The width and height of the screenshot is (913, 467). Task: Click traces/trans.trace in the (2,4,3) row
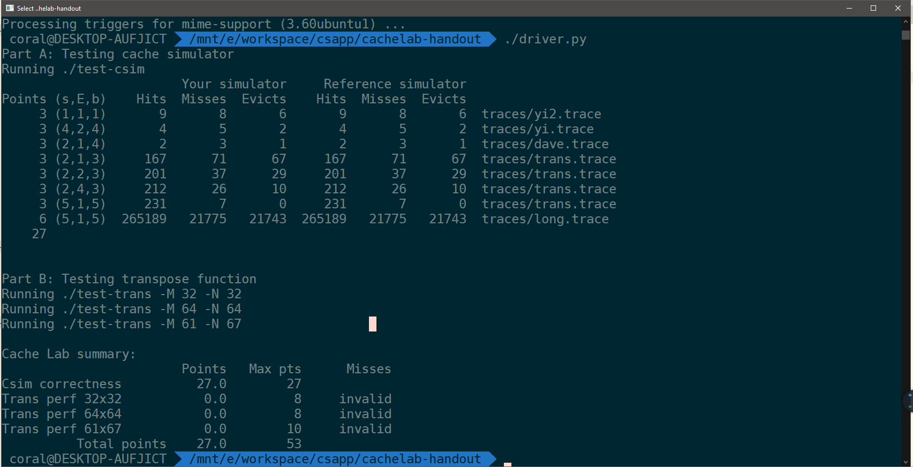coord(549,189)
